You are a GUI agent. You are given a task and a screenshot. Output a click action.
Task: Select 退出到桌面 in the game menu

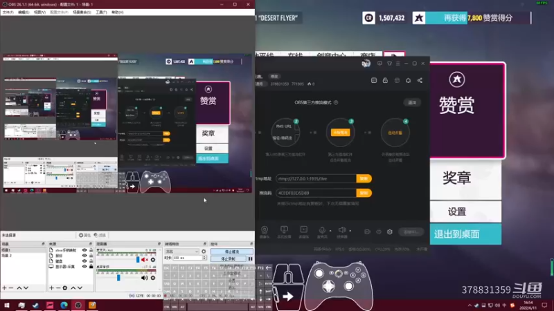(465, 234)
